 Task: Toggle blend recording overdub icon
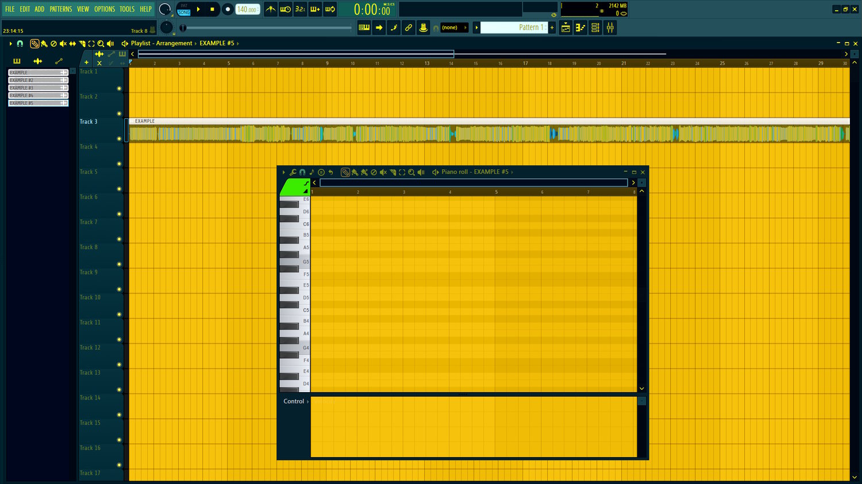pyautogui.click(x=315, y=9)
